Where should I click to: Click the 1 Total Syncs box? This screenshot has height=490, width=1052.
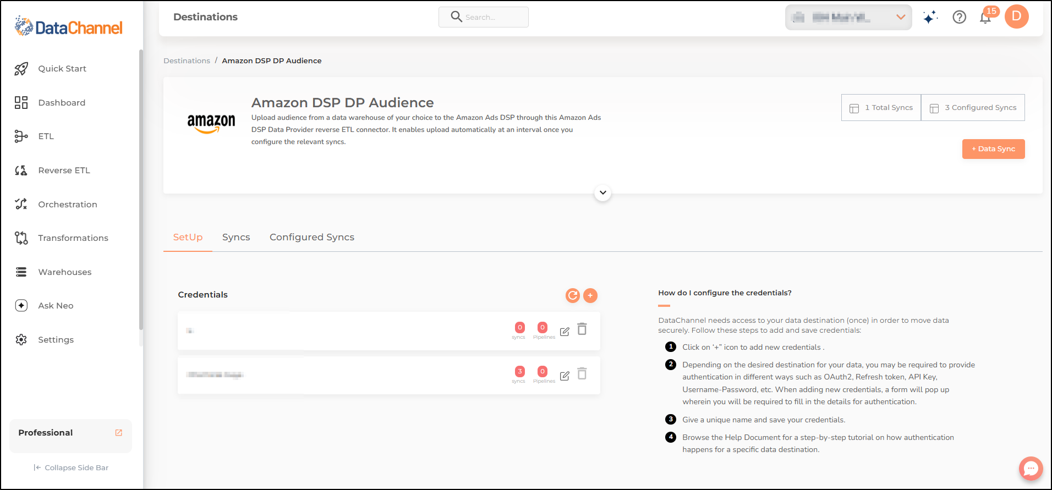coord(881,108)
